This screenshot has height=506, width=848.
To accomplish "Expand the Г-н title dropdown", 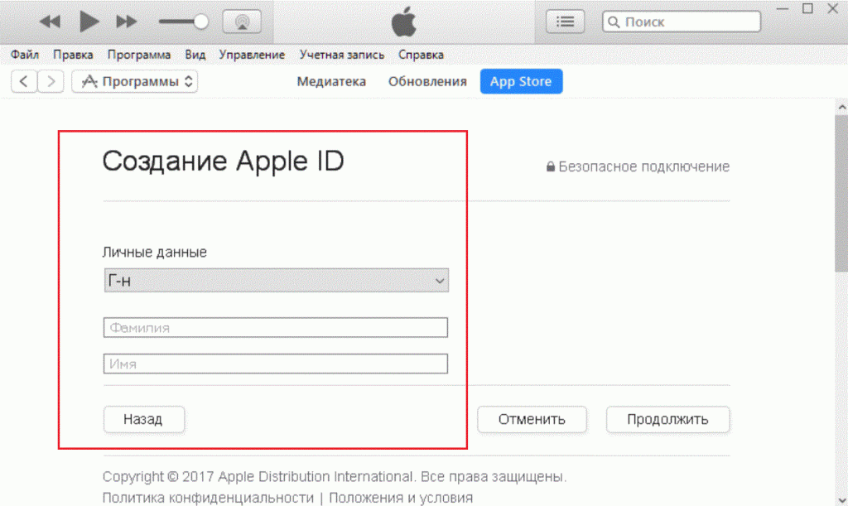I will tap(276, 281).
